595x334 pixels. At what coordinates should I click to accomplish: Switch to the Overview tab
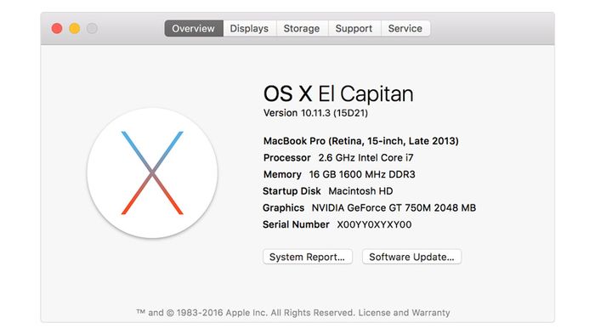click(194, 28)
